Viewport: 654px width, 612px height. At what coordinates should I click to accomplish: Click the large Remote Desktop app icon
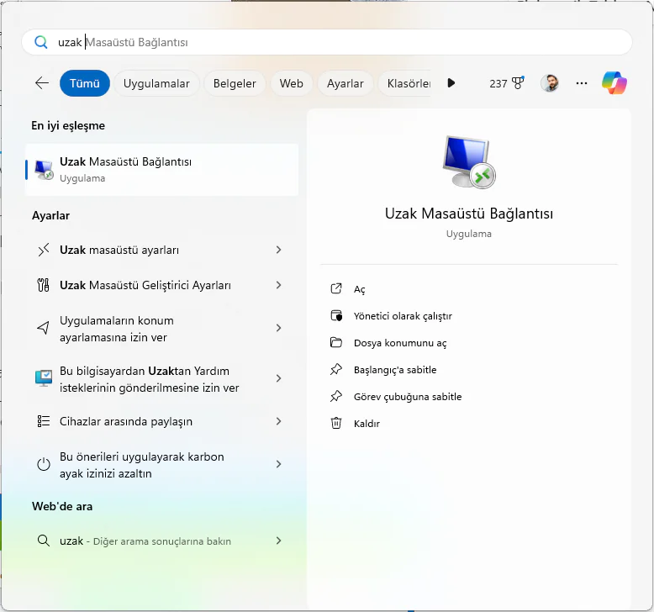(x=468, y=161)
